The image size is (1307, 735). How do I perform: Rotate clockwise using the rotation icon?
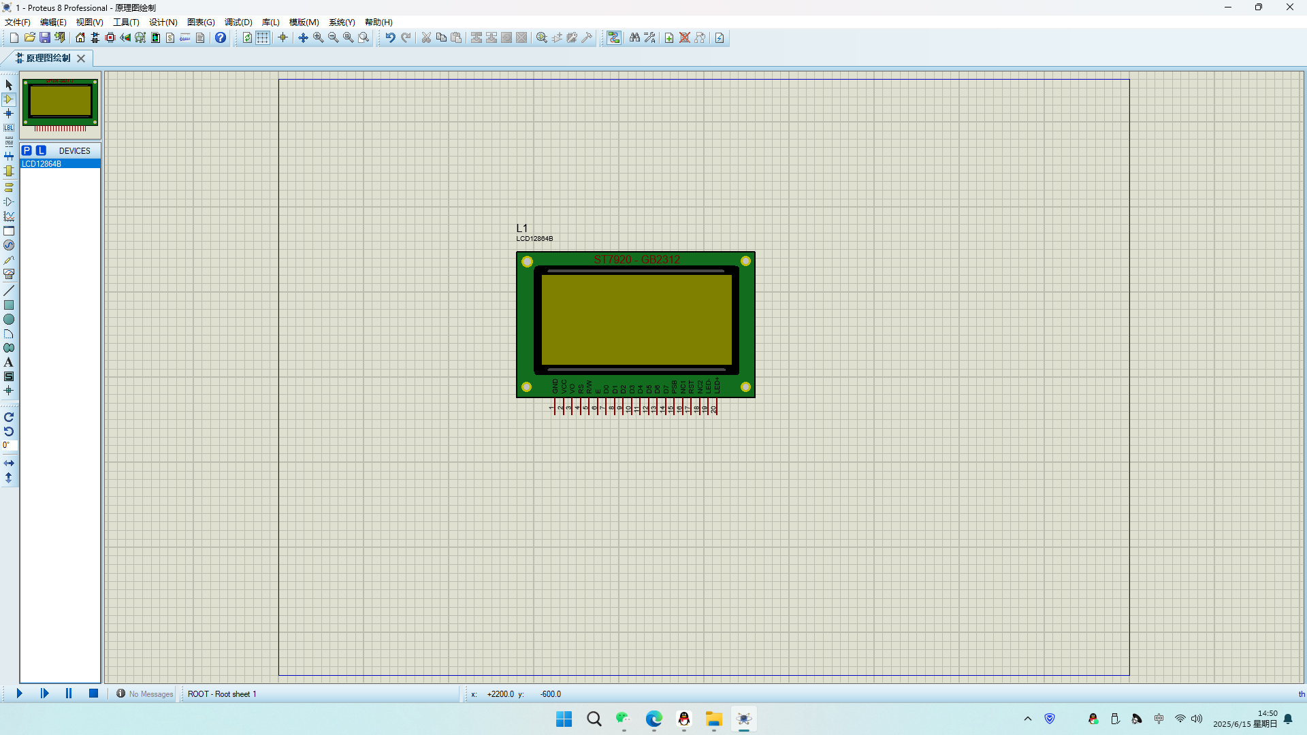click(9, 417)
